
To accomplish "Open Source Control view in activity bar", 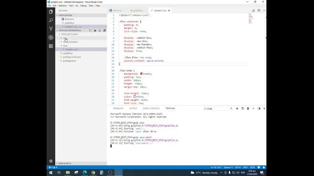I will click(51, 29).
